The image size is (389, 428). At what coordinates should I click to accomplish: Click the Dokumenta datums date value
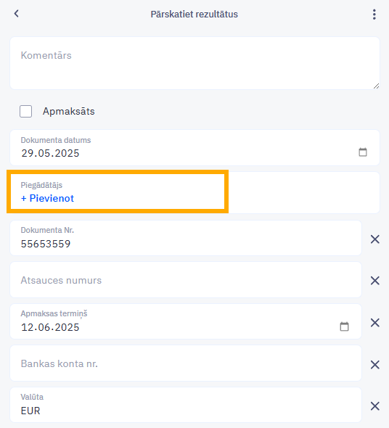50,153
